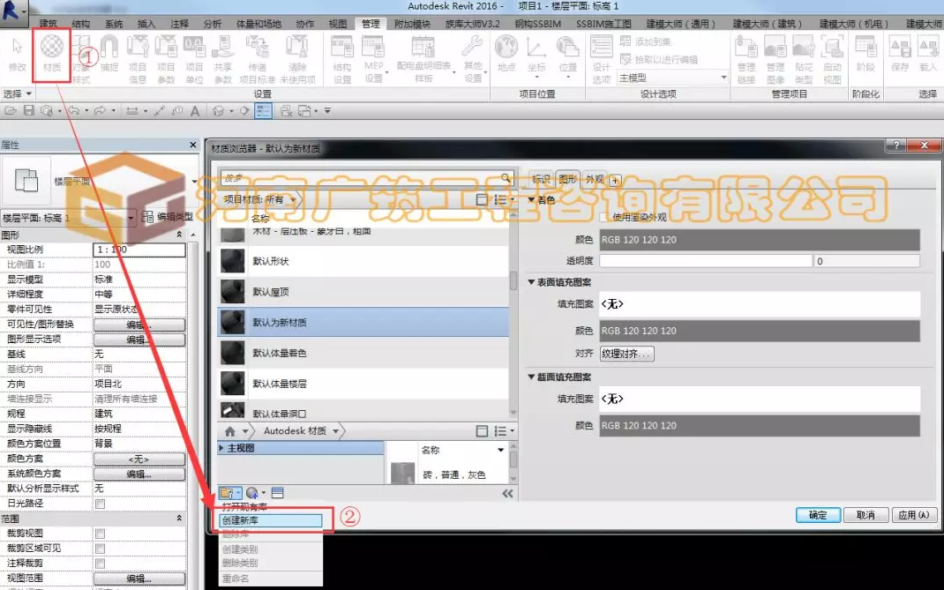Switch to the 标识 tab in the material editor
The width and height of the screenshot is (944, 590).
tap(541, 179)
